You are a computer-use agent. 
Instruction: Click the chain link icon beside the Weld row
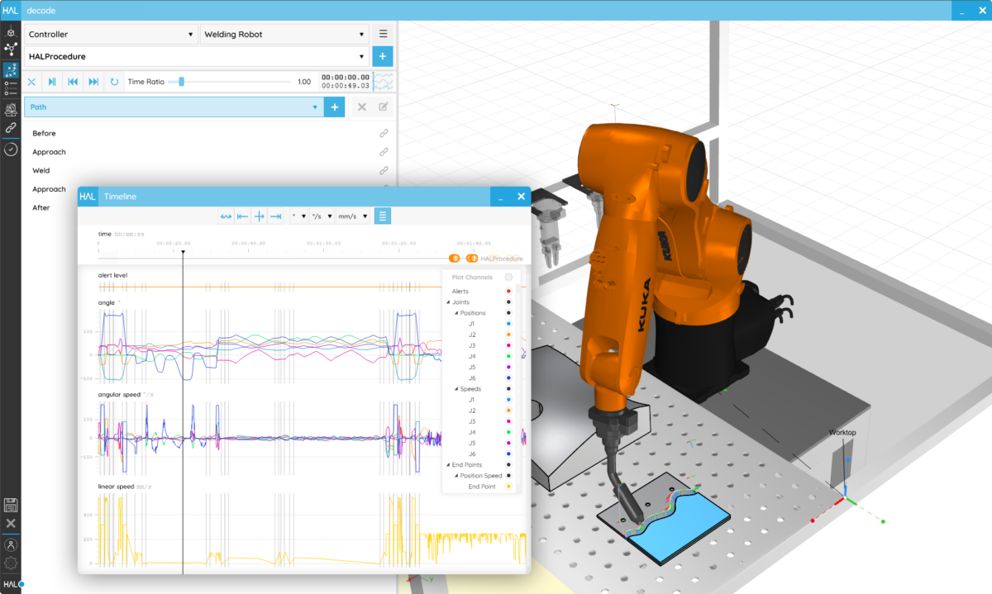pyautogui.click(x=384, y=170)
